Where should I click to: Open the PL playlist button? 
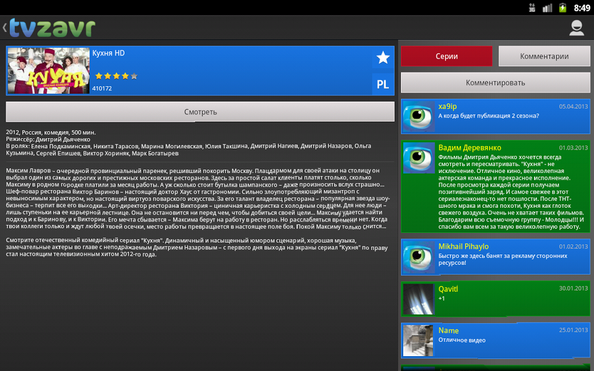click(383, 84)
